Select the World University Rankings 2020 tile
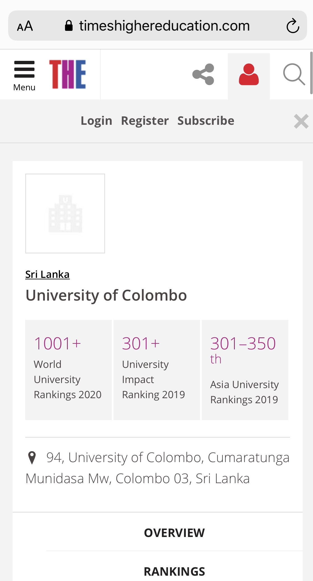Image resolution: width=313 pixels, height=581 pixels. (68, 370)
